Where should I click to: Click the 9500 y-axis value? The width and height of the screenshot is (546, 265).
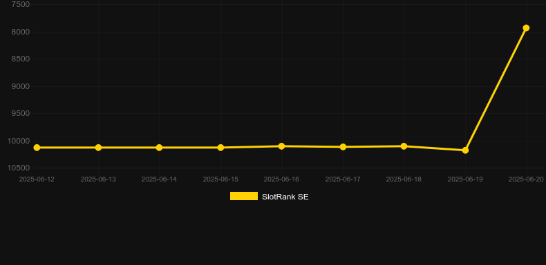click(21, 113)
